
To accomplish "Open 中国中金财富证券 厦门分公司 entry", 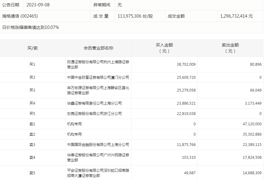I will coord(98,78).
